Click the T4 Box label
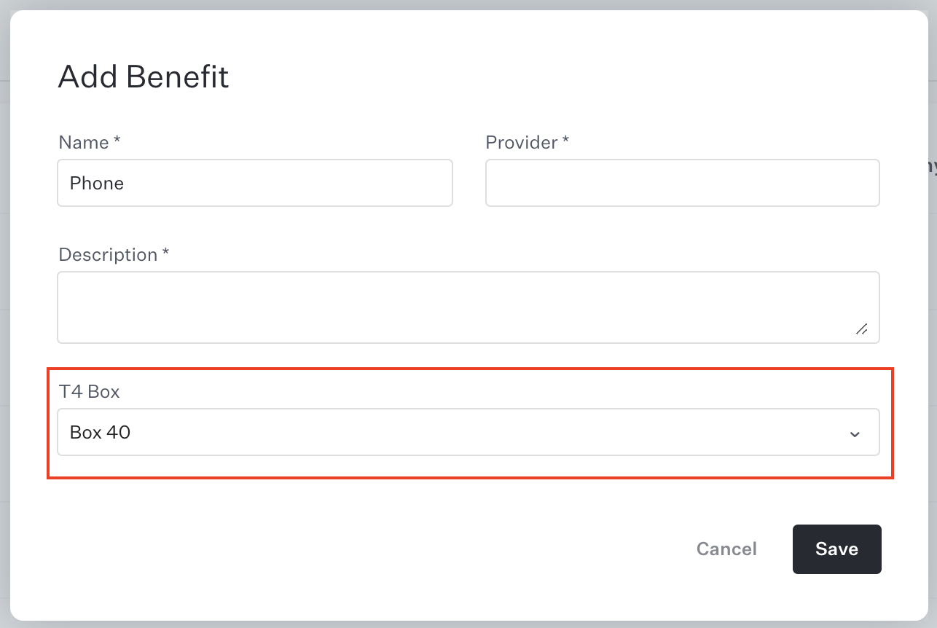937x628 pixels. pos(89,391)
